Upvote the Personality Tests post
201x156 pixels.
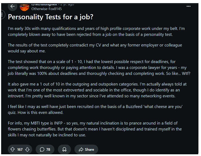[x=13, y=149]
